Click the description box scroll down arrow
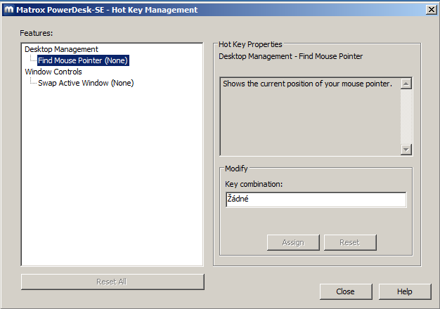 406,149
